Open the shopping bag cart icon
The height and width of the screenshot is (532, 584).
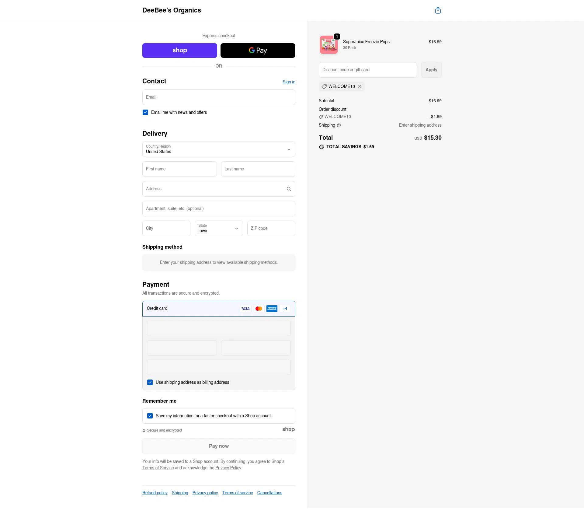438,11
